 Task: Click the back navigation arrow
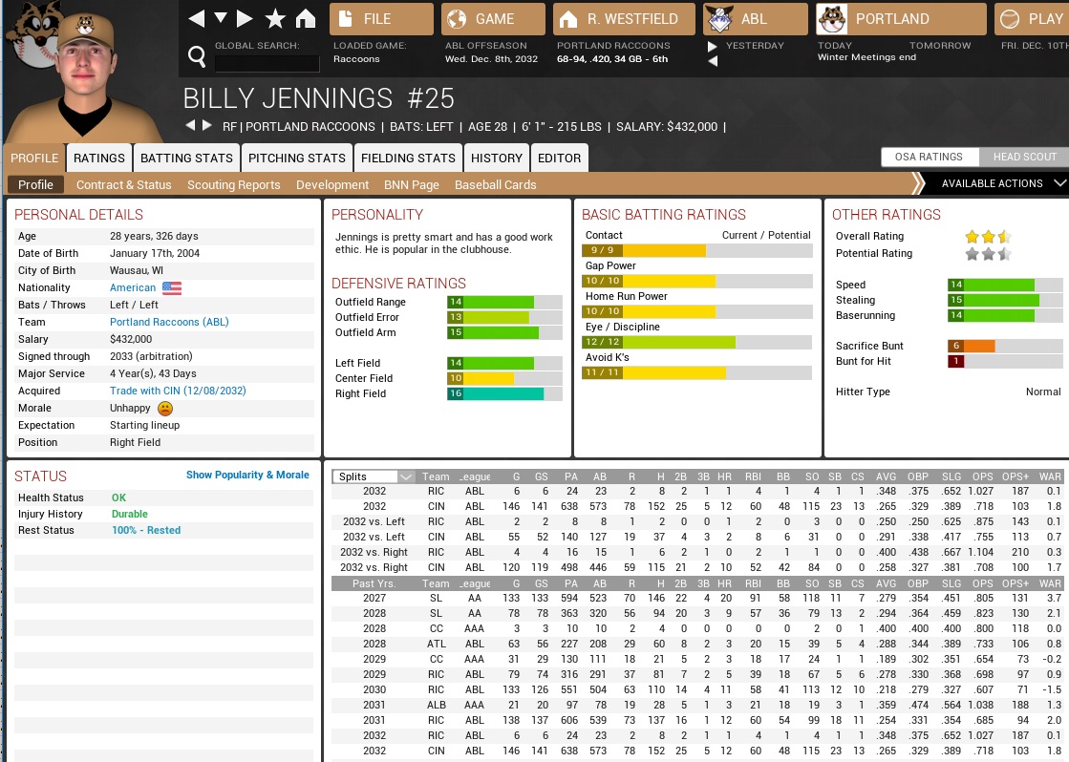point(196,19)
